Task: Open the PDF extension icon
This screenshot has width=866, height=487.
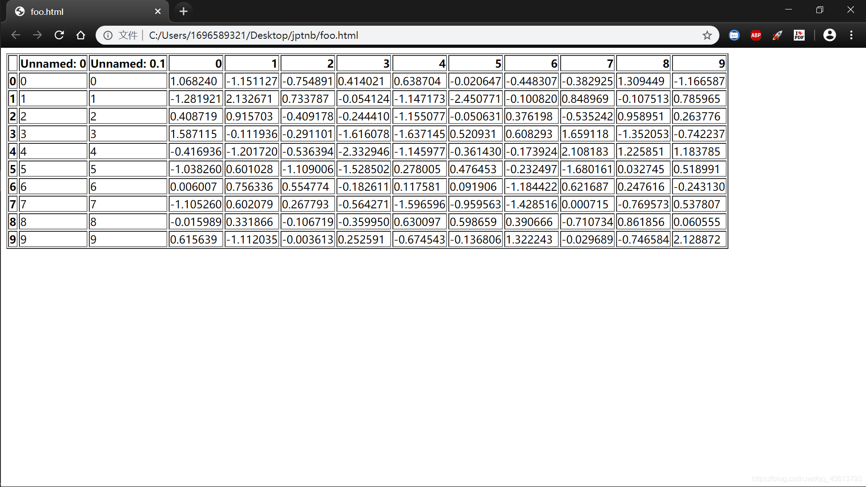Action: pos(799,35)
